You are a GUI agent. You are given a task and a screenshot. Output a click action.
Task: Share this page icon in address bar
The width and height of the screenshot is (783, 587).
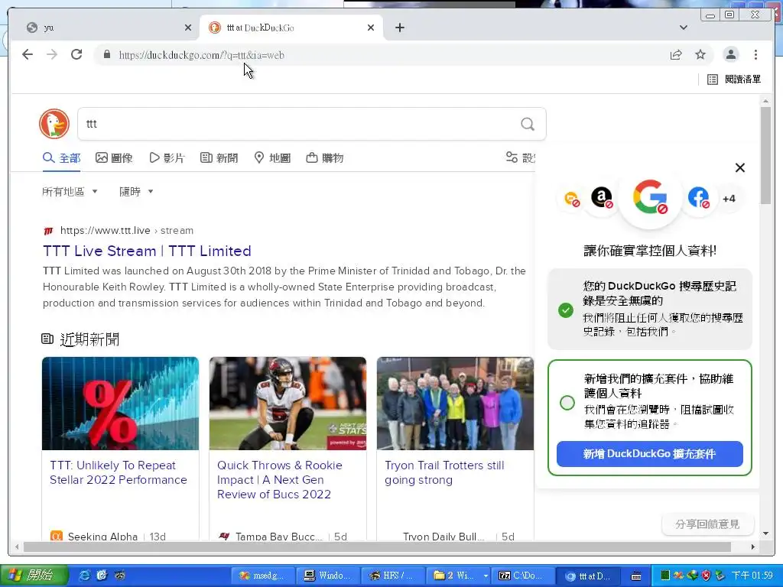[676, 55]
